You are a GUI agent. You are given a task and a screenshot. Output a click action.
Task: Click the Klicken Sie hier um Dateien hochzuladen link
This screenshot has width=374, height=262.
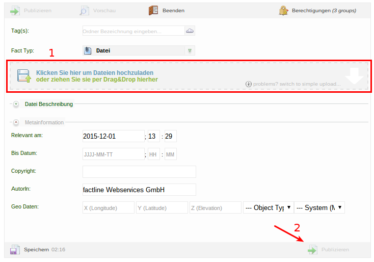95,73
